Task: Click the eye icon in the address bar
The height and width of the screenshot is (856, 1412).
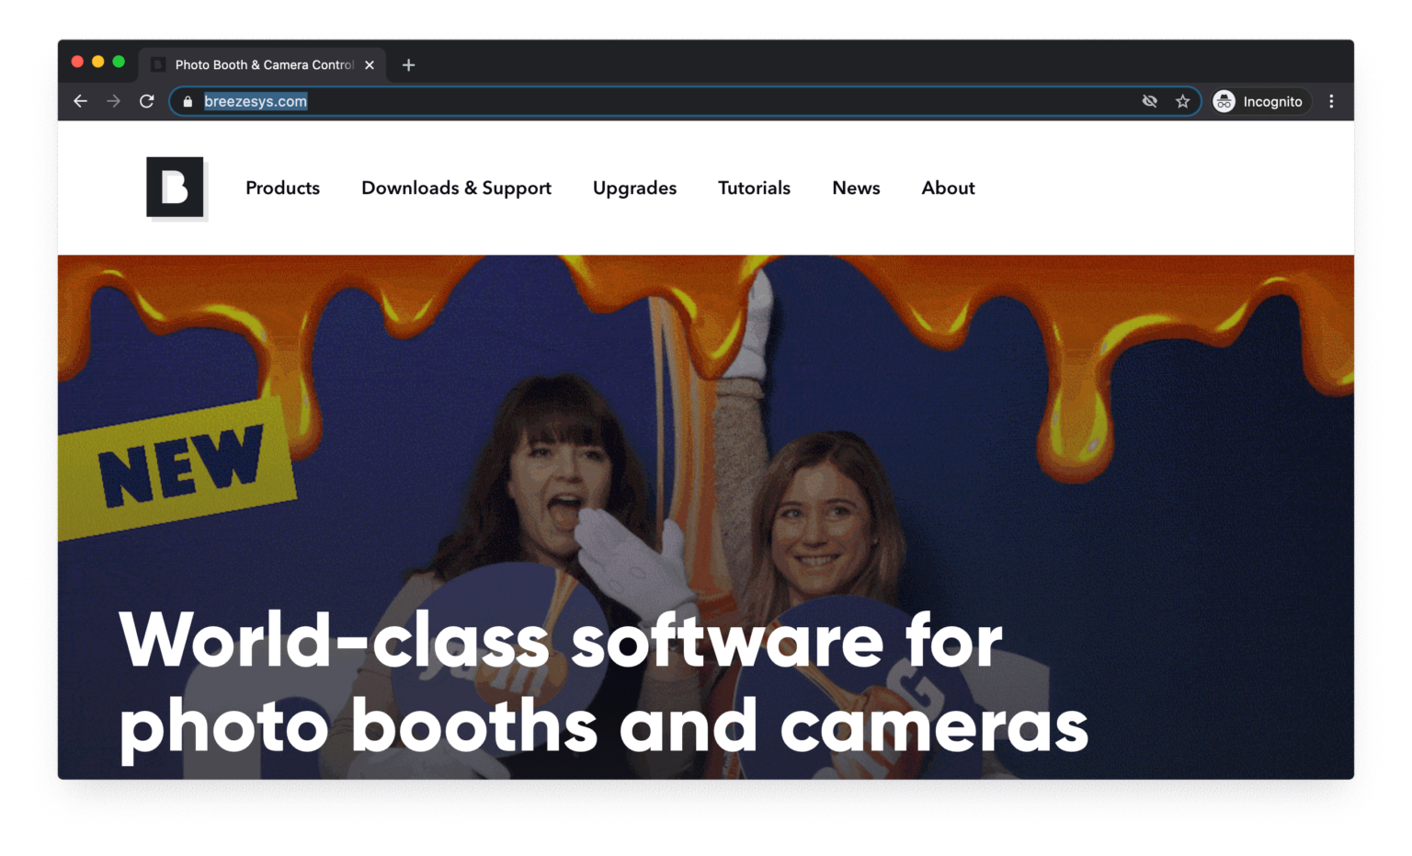Action: (x=1149, y=101)
